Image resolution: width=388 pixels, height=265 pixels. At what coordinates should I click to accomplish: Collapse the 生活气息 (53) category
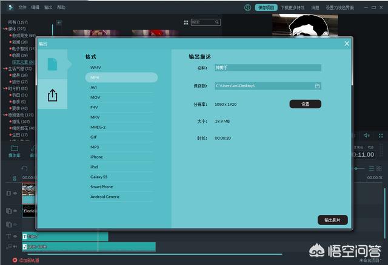click(5, 68)
